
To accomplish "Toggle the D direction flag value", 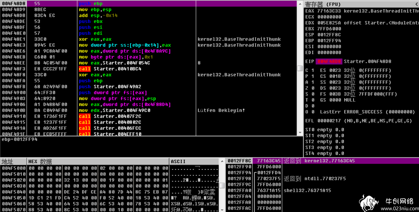I will pos(312,106).
